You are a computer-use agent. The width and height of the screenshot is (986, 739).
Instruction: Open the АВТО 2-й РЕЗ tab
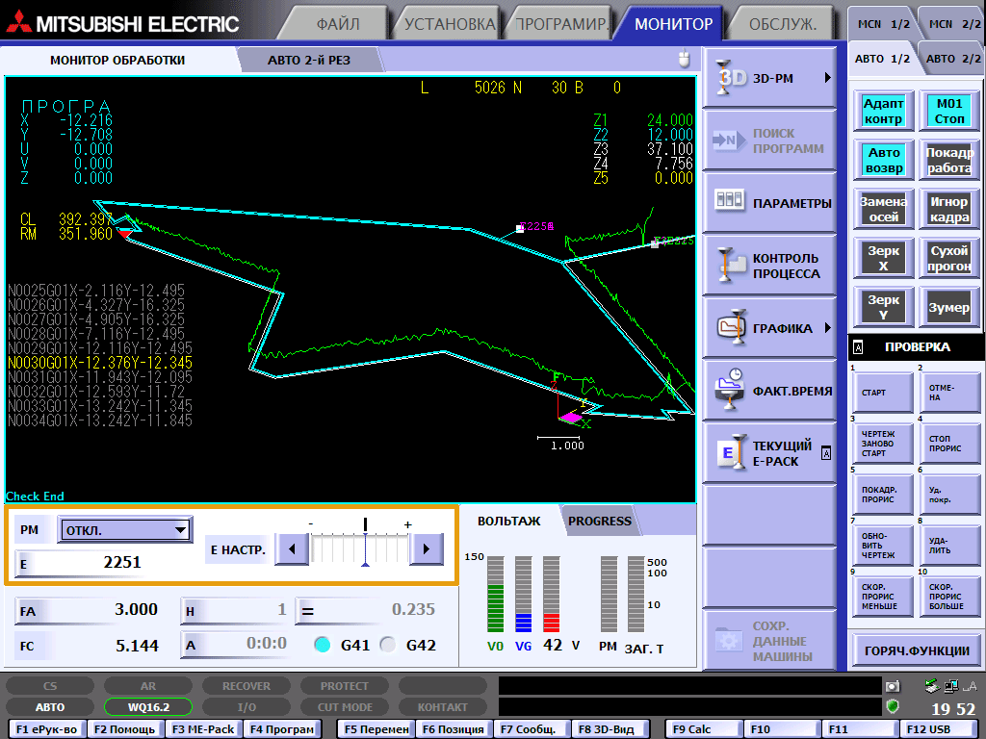(308, 60)
